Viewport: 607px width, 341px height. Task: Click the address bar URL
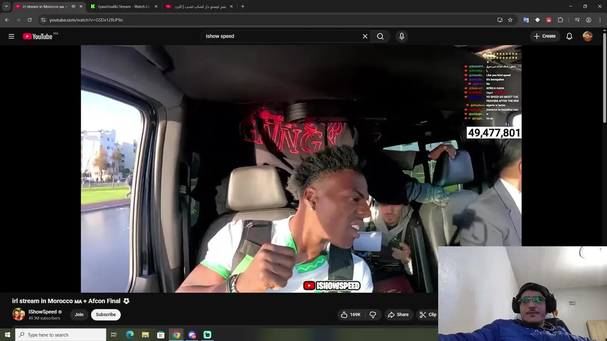pyautogui.click(x=86, y=20)
